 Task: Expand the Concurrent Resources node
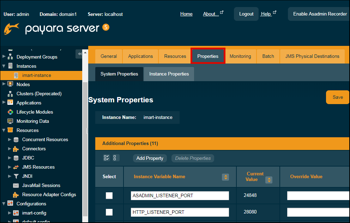(x=10, y=139)
